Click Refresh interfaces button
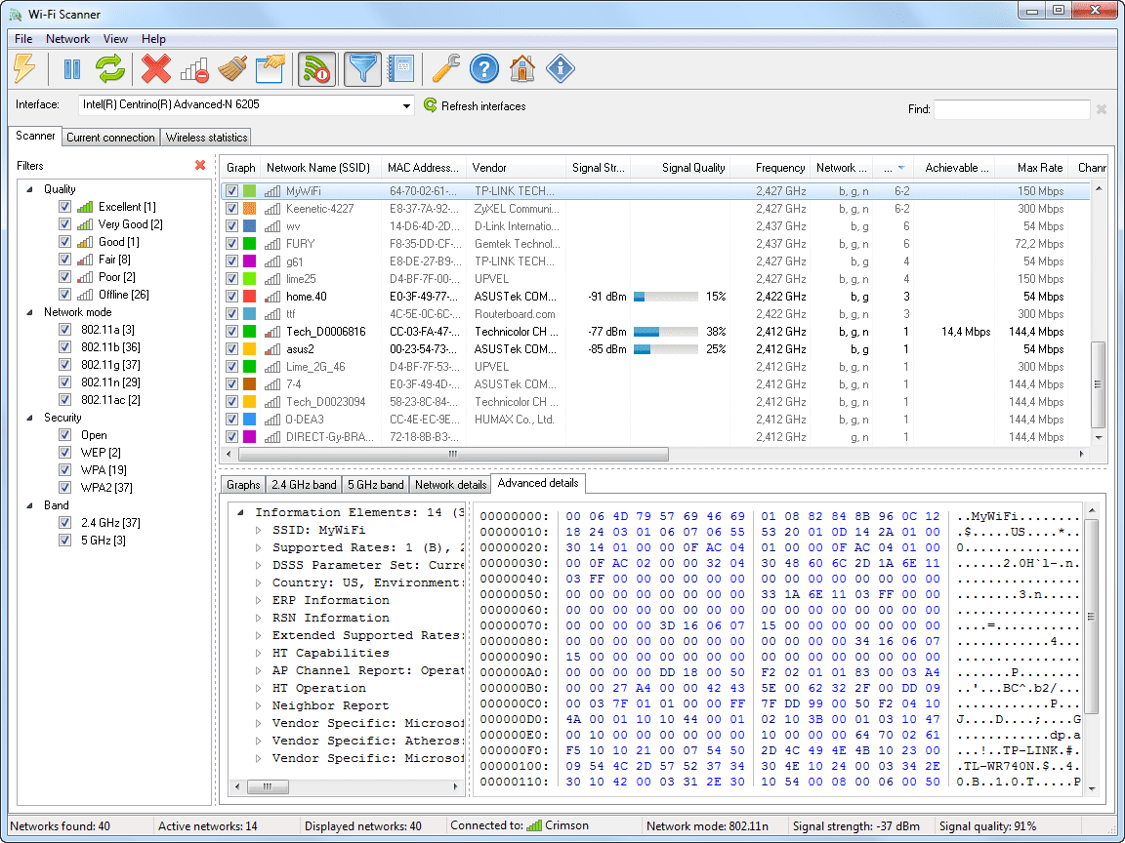 475,106
